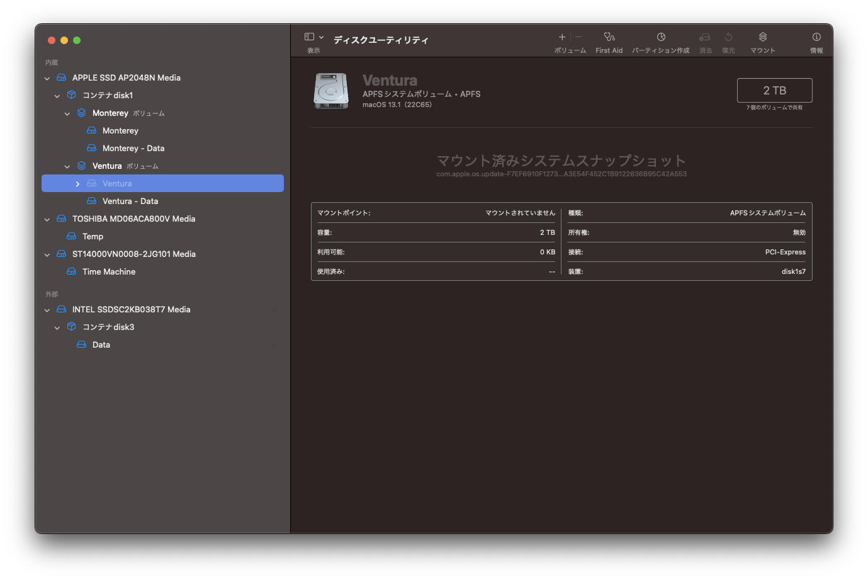
Task: Click the cube icon beside コンテナdisk3
Action: coord(72,327)
